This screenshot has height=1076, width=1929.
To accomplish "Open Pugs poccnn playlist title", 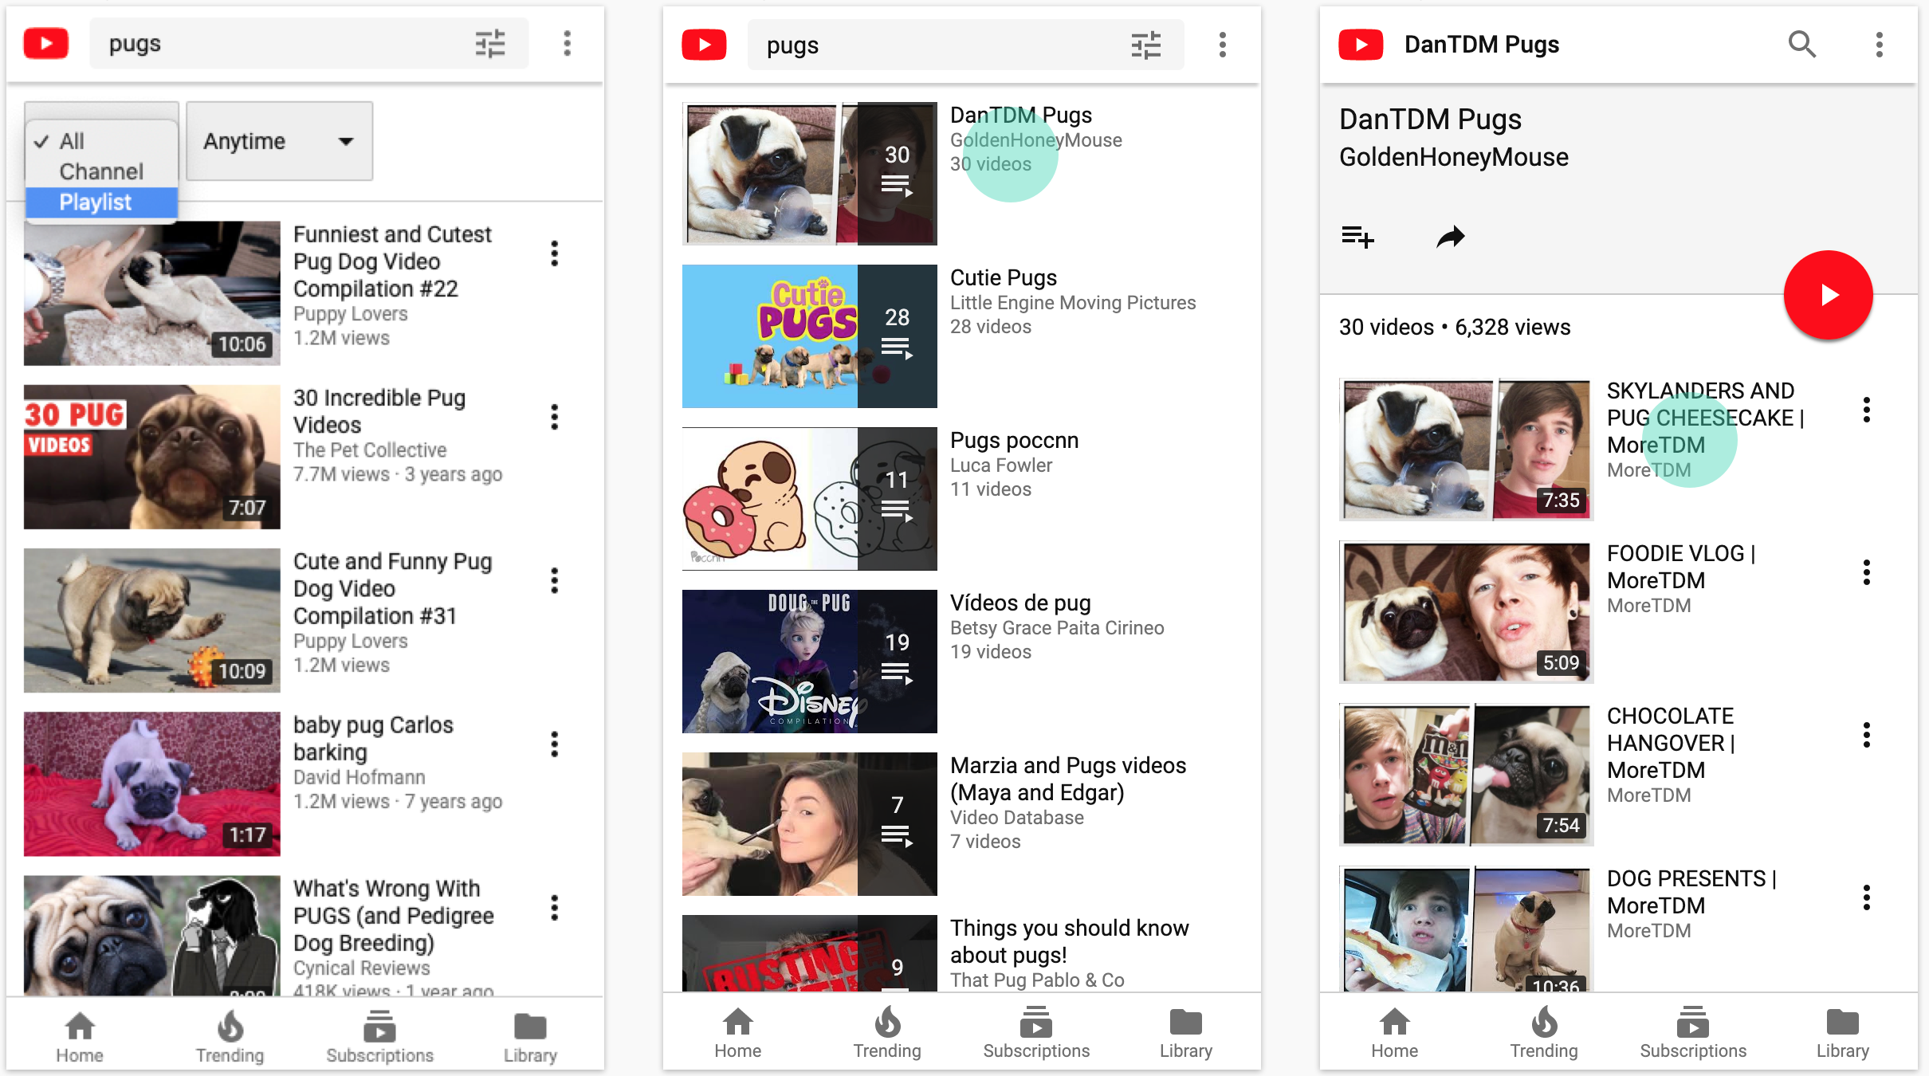I will (1014, 440).
